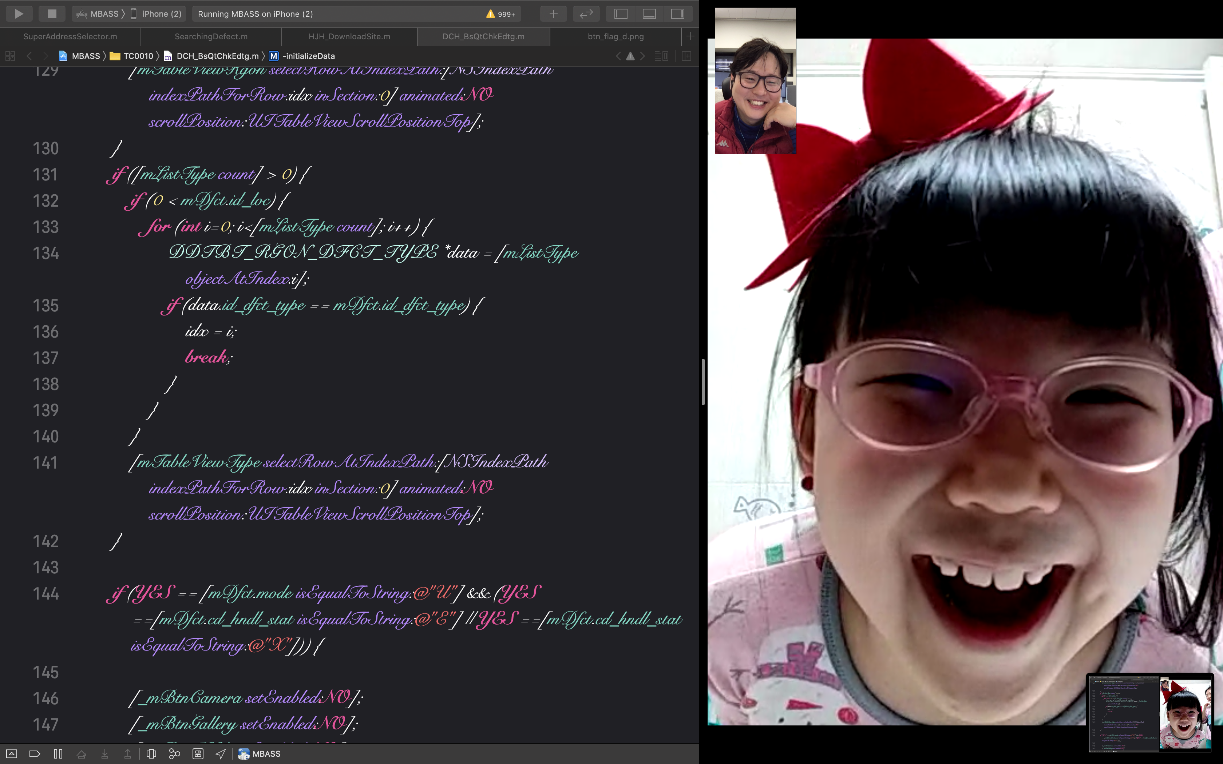The width and height of the screenshot is (1223, 764).
Task: Expand the -initializeData method jump list
Action: click(x=308, y=56)
